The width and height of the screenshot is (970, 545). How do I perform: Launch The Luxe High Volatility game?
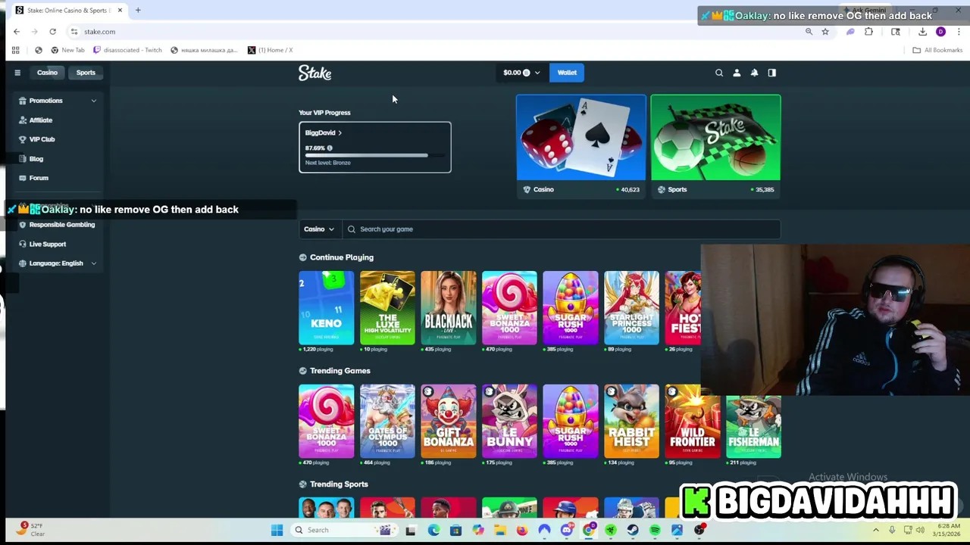(x=387, y=308)
